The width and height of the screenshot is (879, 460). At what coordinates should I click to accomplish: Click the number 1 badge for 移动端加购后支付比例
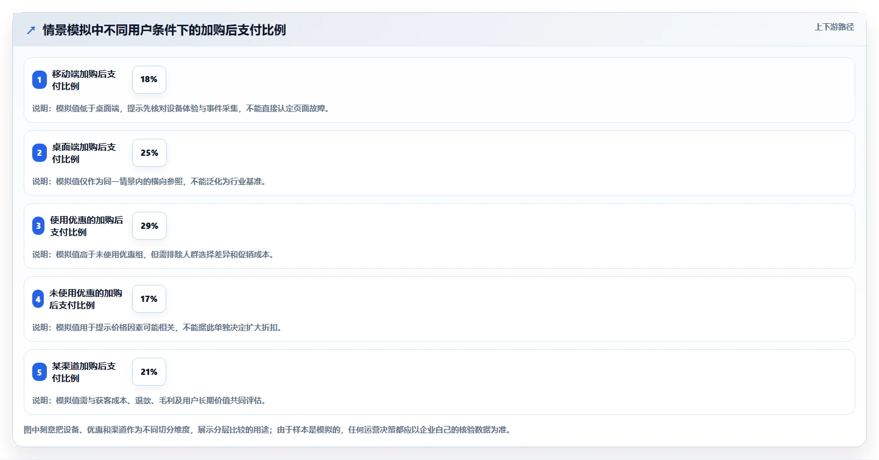(x=40, y=80)
